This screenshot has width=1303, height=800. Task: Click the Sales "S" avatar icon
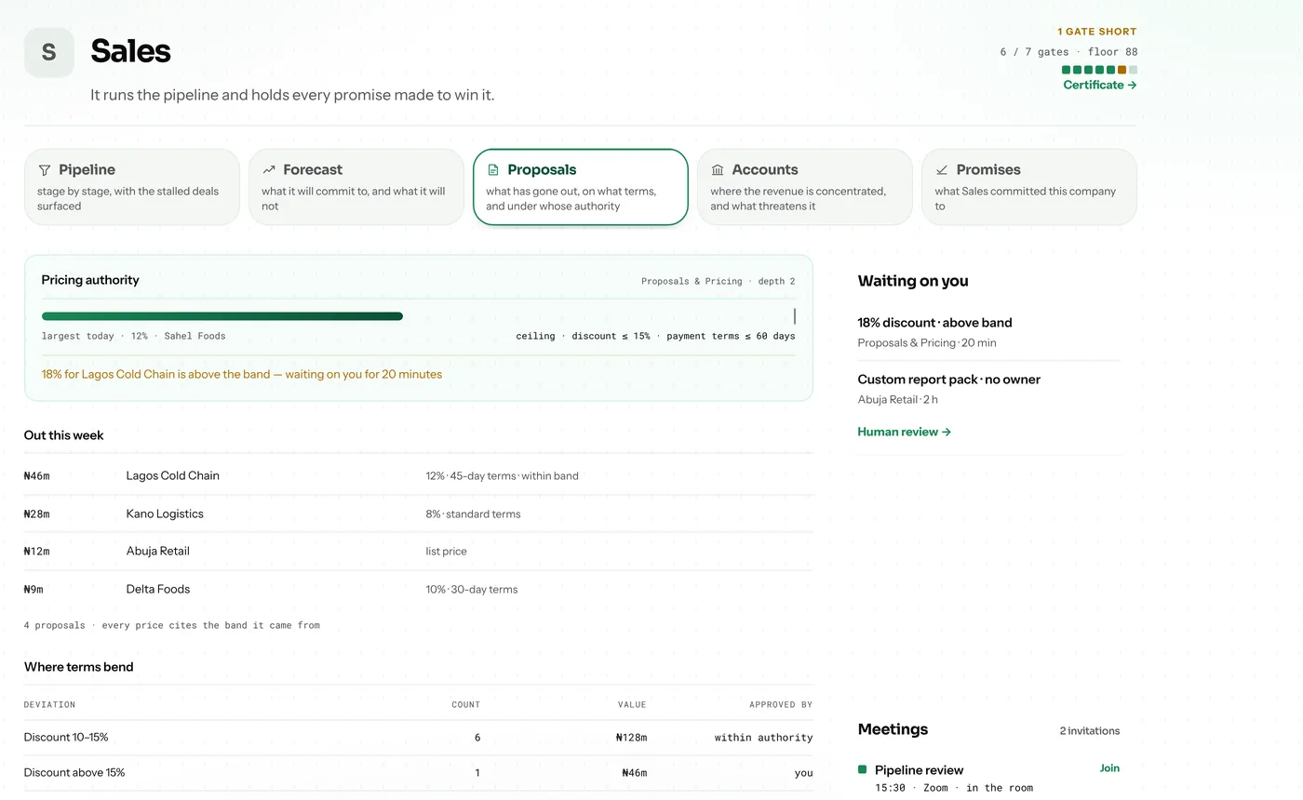click(x=49, y=52)
